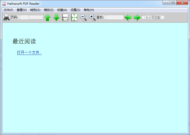
Task: Select the fit-to-width view icon
Action: point(65,17)
